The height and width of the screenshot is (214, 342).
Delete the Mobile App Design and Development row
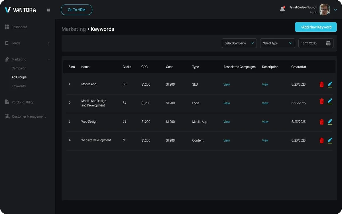point(322,101)
